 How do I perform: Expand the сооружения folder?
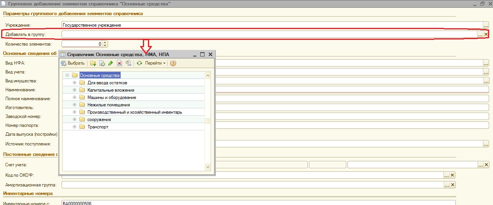(74, 120)
